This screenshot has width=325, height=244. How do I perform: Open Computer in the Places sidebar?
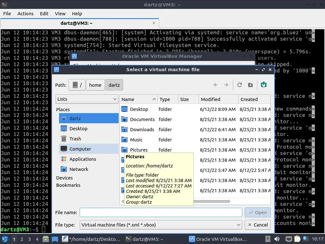[89, 149]
